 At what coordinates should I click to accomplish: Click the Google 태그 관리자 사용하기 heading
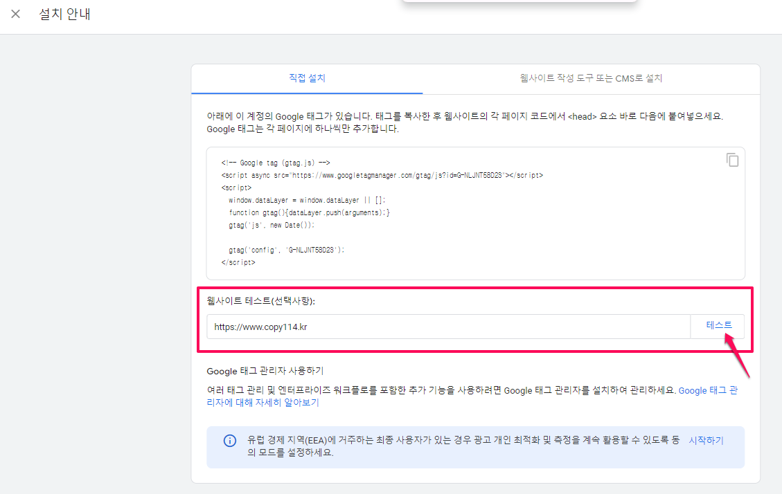click(265, 371)
